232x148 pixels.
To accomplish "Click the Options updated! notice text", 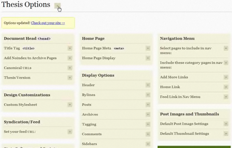I will coord(17,23).
